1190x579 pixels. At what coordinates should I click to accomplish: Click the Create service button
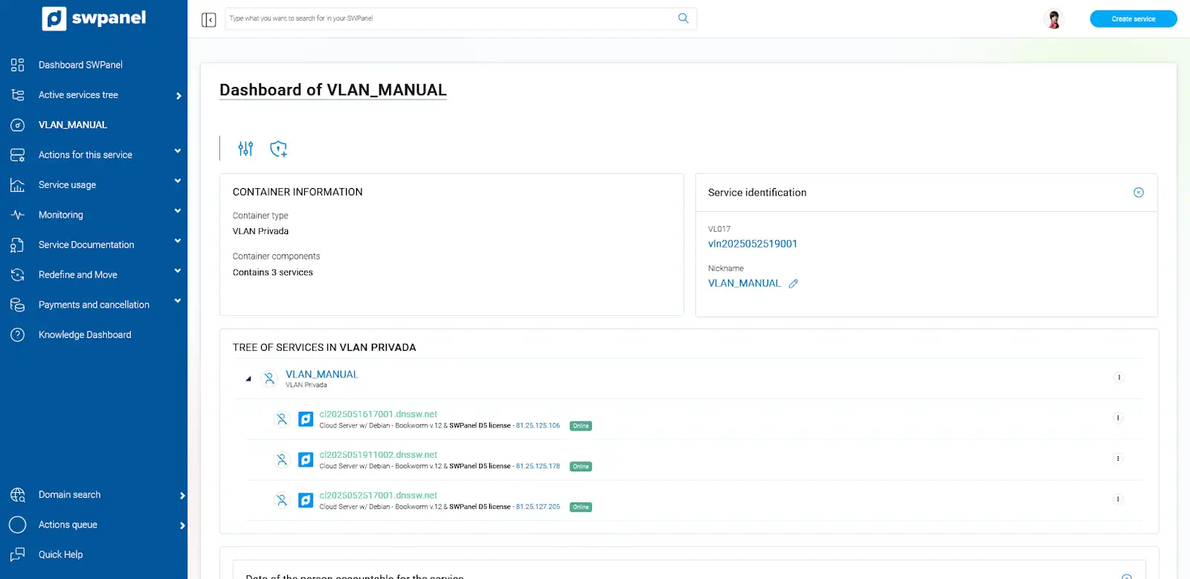click(1133, 19)
